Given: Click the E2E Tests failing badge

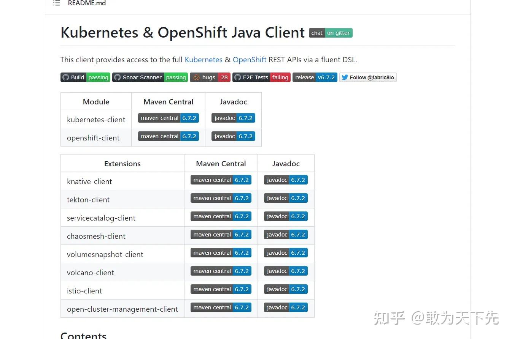Looking at the screenshot, I should 261,77.
